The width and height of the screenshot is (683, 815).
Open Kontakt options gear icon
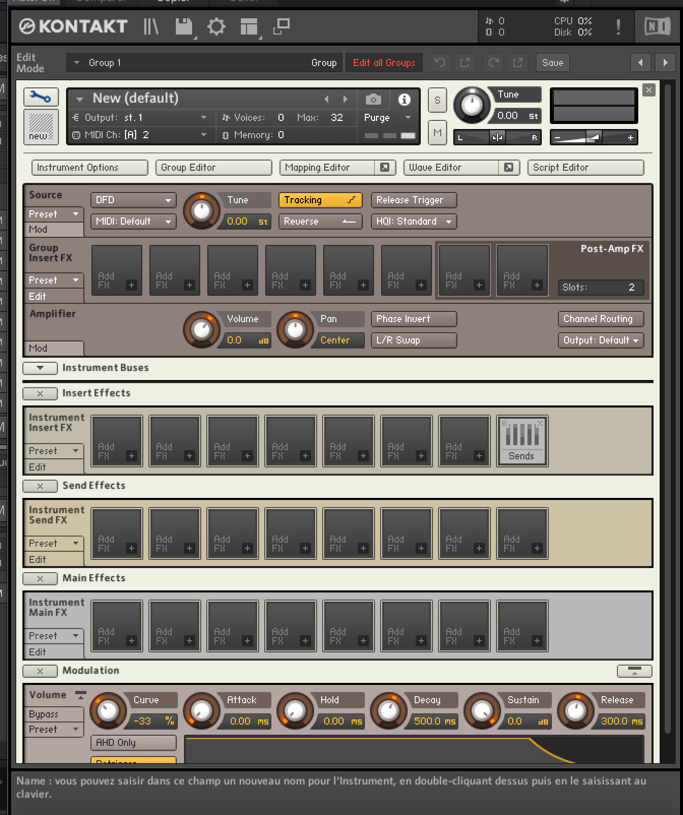pos(216,26)
